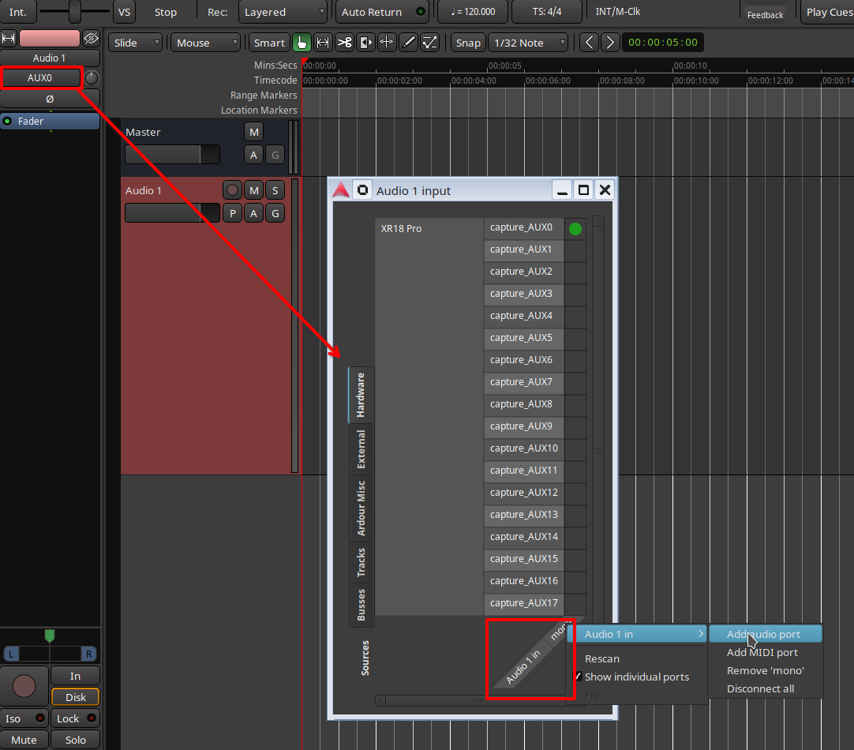Open the Slide edit mode dropdown
The height and width of the screenshot is (750, 854).
135,43
